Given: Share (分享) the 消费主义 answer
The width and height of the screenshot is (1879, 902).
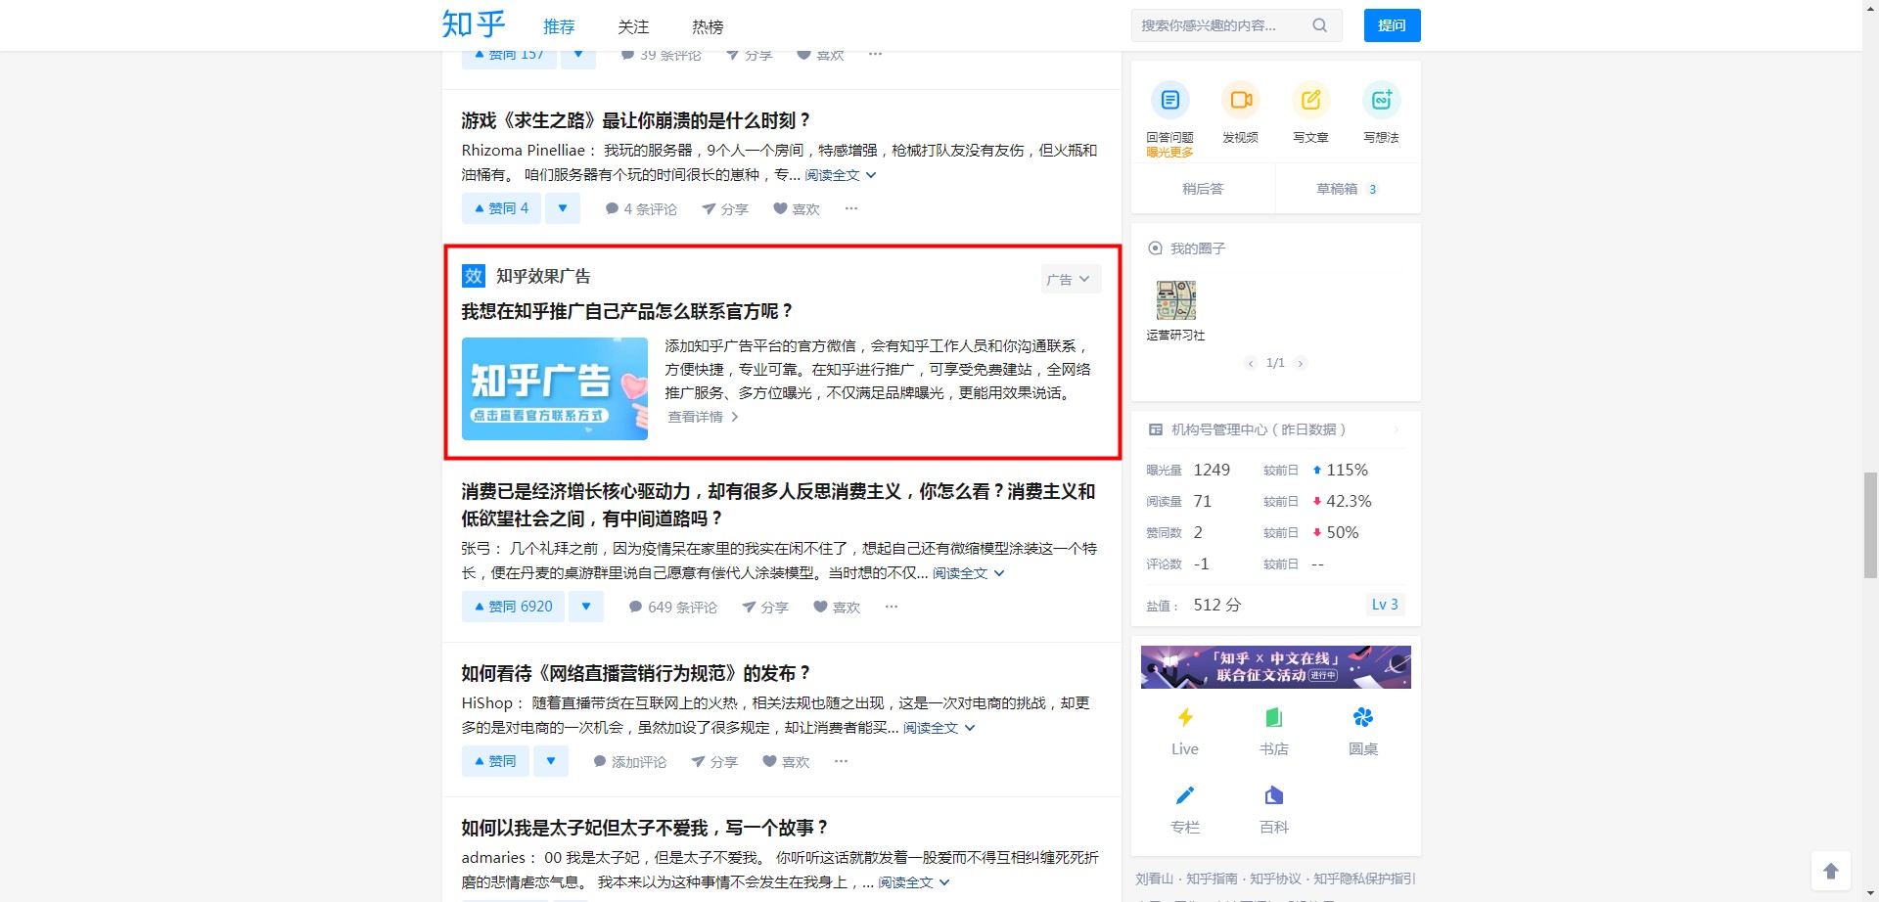Looking at the screenshot, I should click(x=765, y=608).
